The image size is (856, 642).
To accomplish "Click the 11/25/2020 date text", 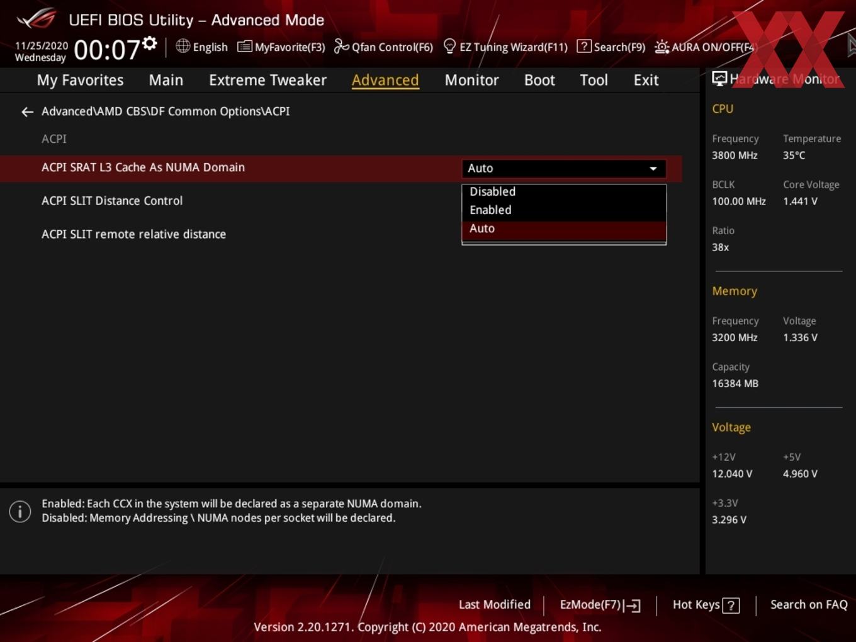I will (42, 46).
